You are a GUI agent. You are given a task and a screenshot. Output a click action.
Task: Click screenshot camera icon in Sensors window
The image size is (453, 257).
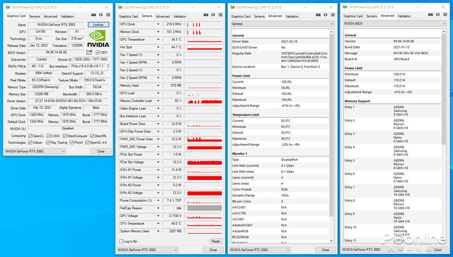point(206,15)
